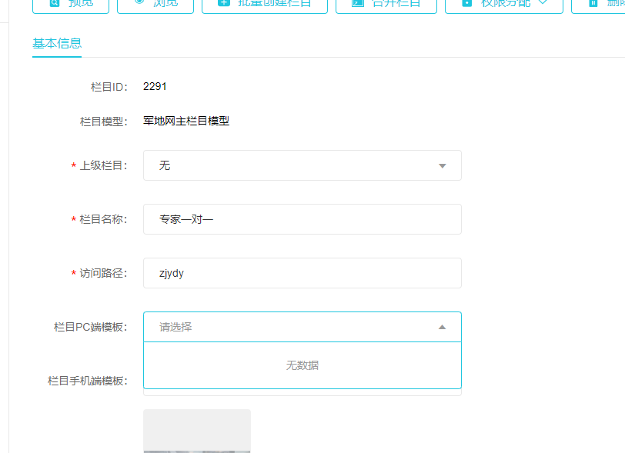Click the 栏目模型 label
Screen dimensions: 625x453
(104, 122)
